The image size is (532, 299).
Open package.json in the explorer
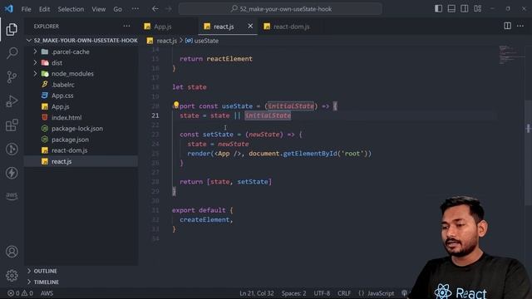pyautogui.click(x=81, y=140)
